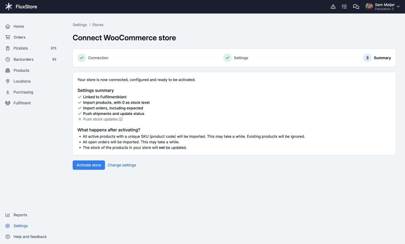Click the Locations pin icon
The image size is (405, 244).
[x=8, y=81]
